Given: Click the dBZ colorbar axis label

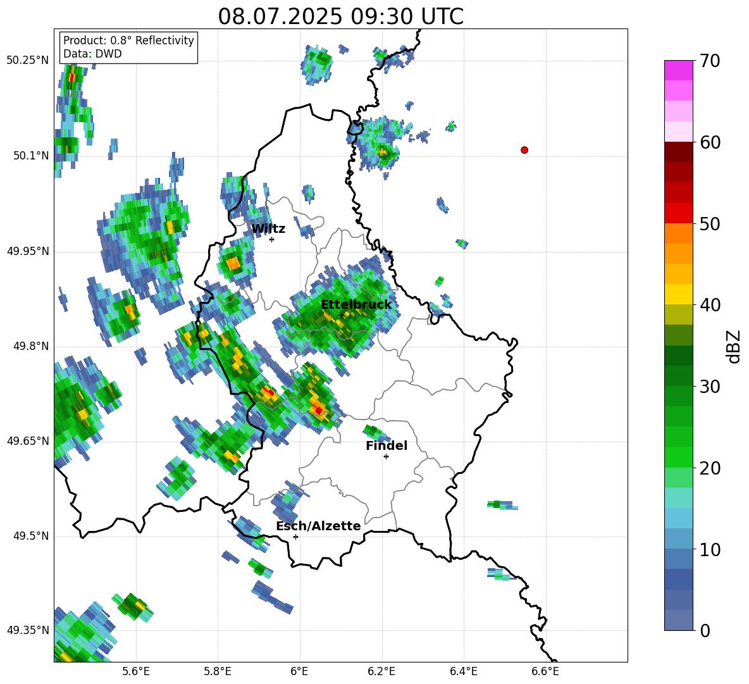Looking at the screenshot, I should (x=734, y=346).
